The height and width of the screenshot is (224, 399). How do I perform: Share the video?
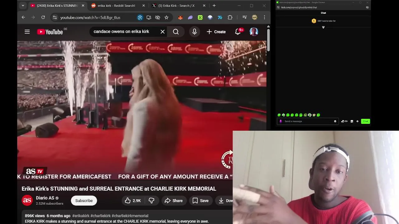point(173,201)
